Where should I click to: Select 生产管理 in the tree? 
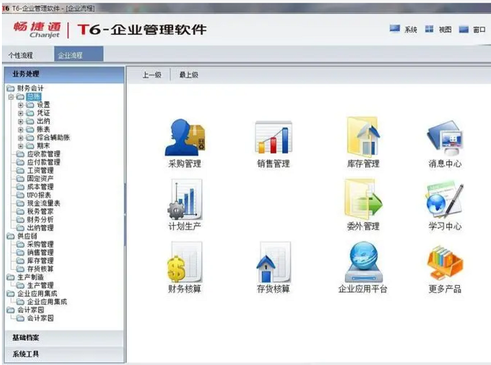[40, 285]
